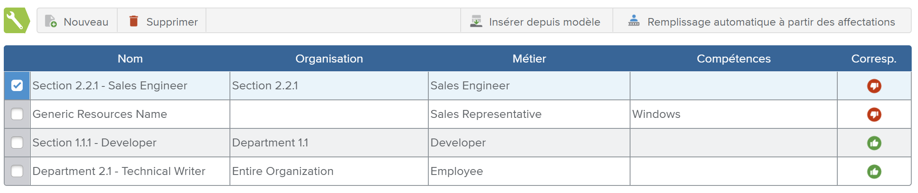Click the Remplissage automatique icon

(633, 21)
